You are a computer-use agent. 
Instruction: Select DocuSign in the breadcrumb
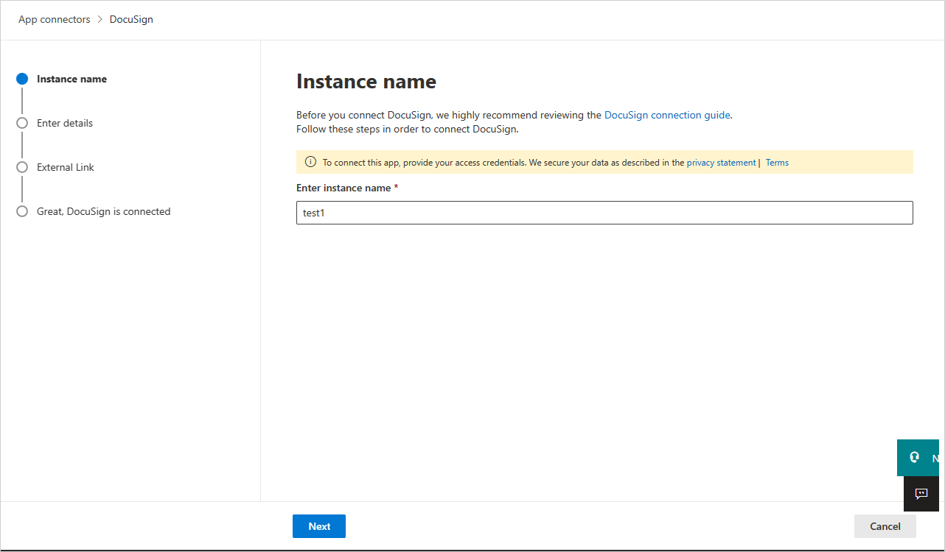[131, 19]
